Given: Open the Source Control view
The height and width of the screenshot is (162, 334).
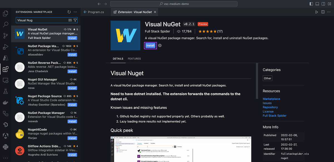Looking at the screenshot, I should pos(6,36).
